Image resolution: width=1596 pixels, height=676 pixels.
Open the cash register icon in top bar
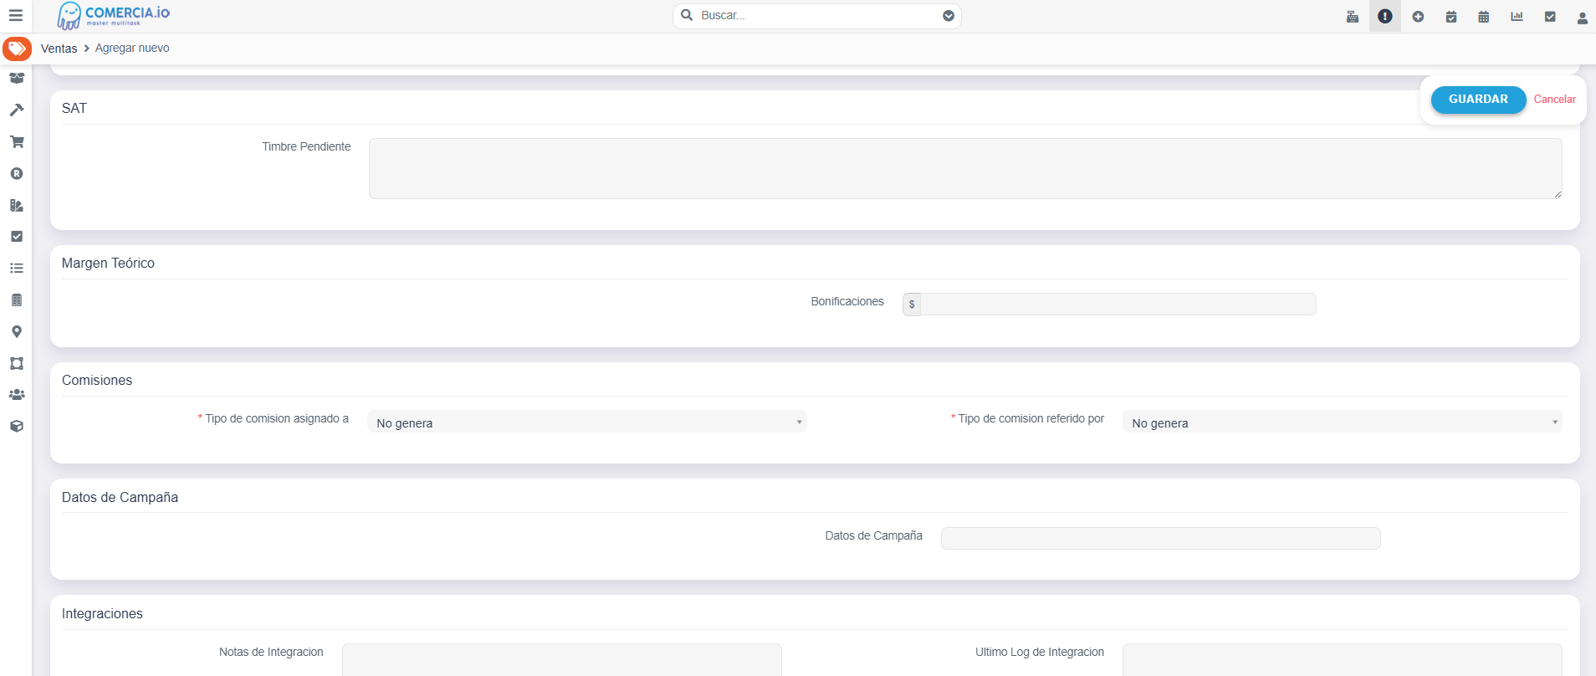[1353, 17]
